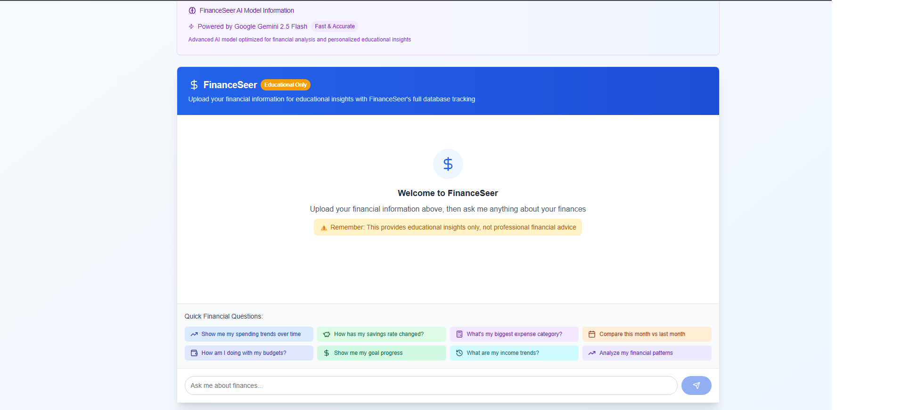
Task: Click the 'Quick Financial Questions:' label
Action: 224,316
